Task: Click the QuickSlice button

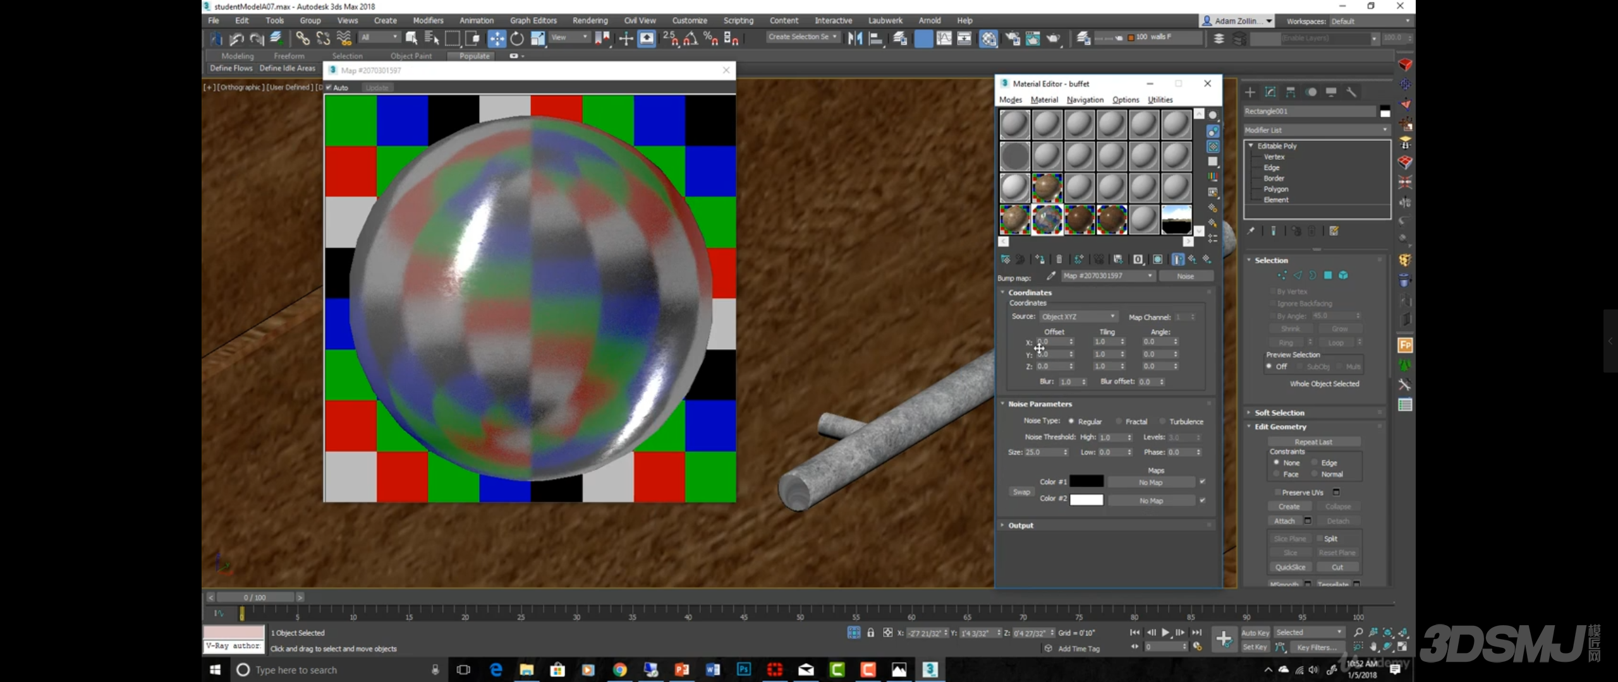Action: pyautogui.click(x=1290, y=567)
